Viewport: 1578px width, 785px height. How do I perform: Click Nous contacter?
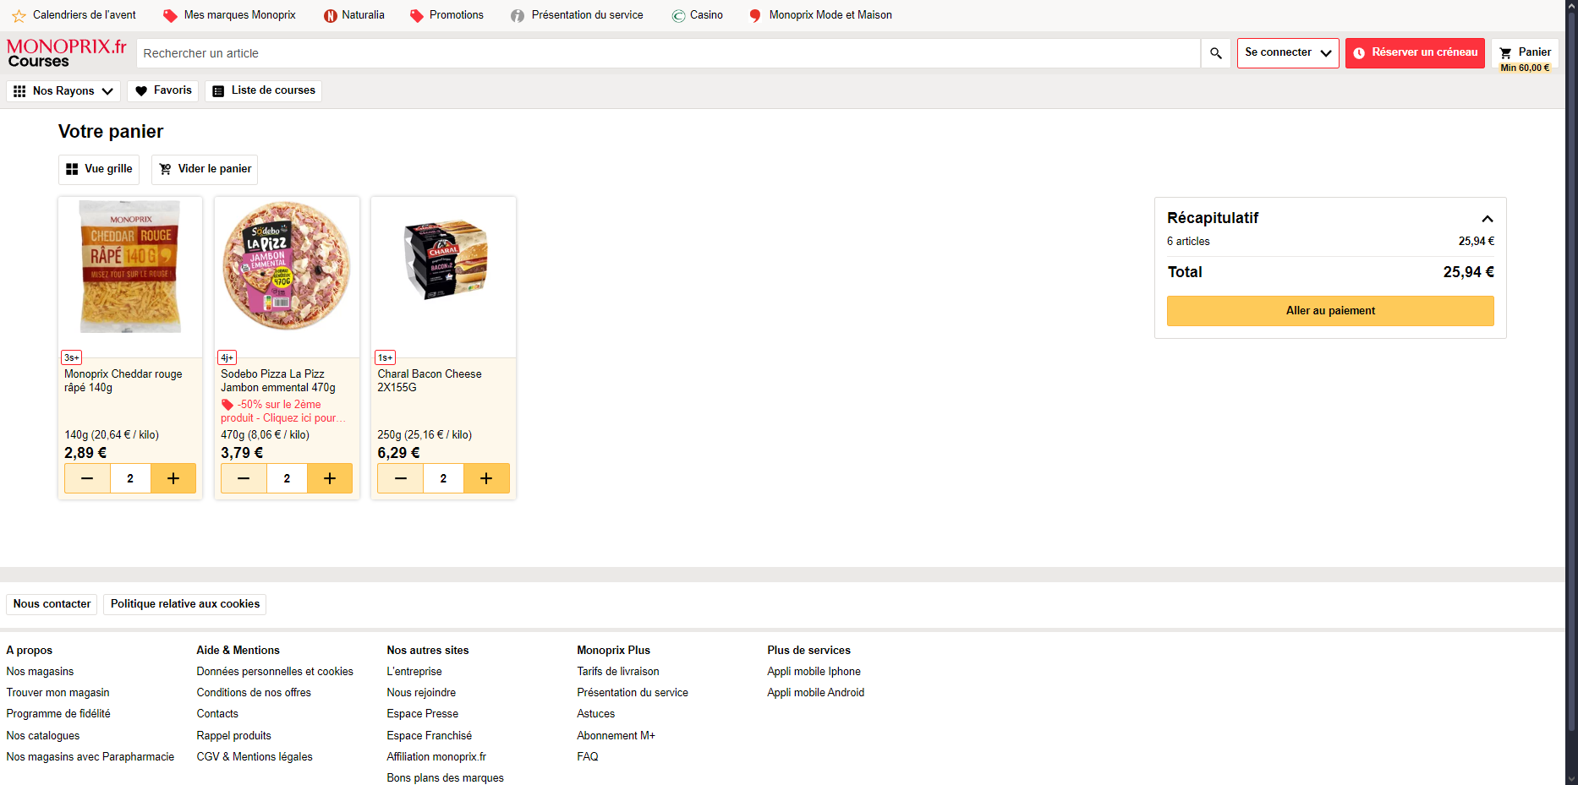pos(52,604)
